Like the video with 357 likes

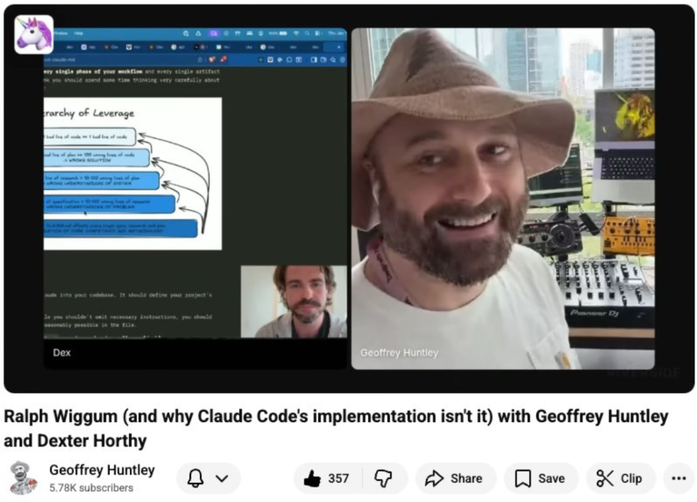pos(313,478)
